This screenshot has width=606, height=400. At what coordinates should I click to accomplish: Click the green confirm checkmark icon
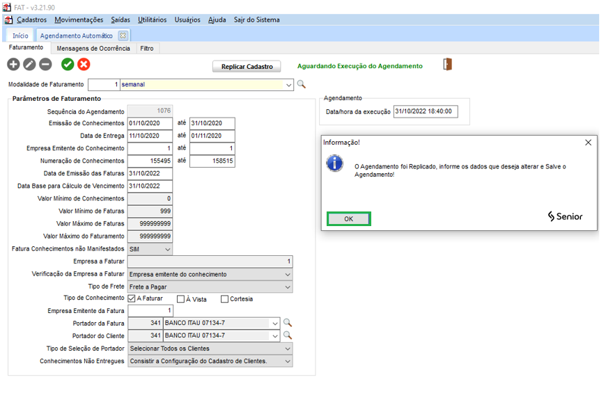click(x=68, y=65)
